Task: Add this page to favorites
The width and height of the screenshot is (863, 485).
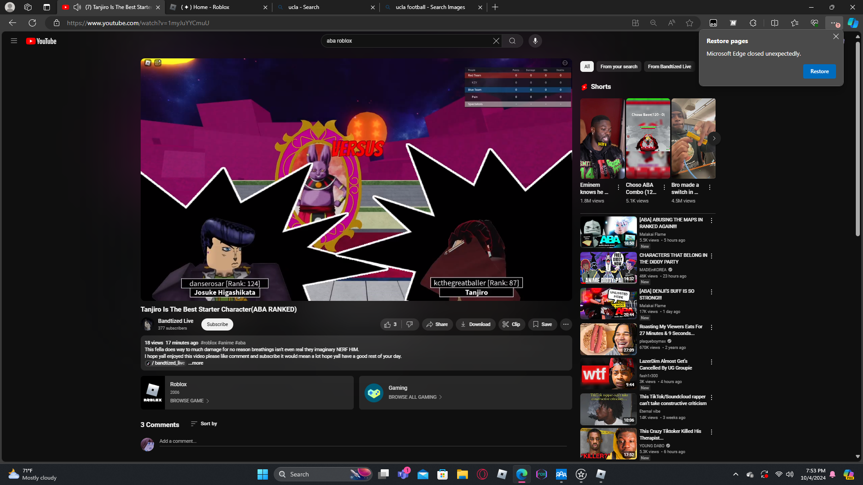Action: coord(690,23)
